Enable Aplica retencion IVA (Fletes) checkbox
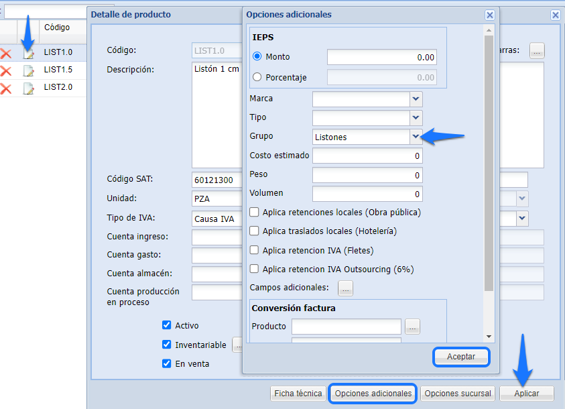The width and height of the screenshot is (565, 409). click(x=255, y=250)
